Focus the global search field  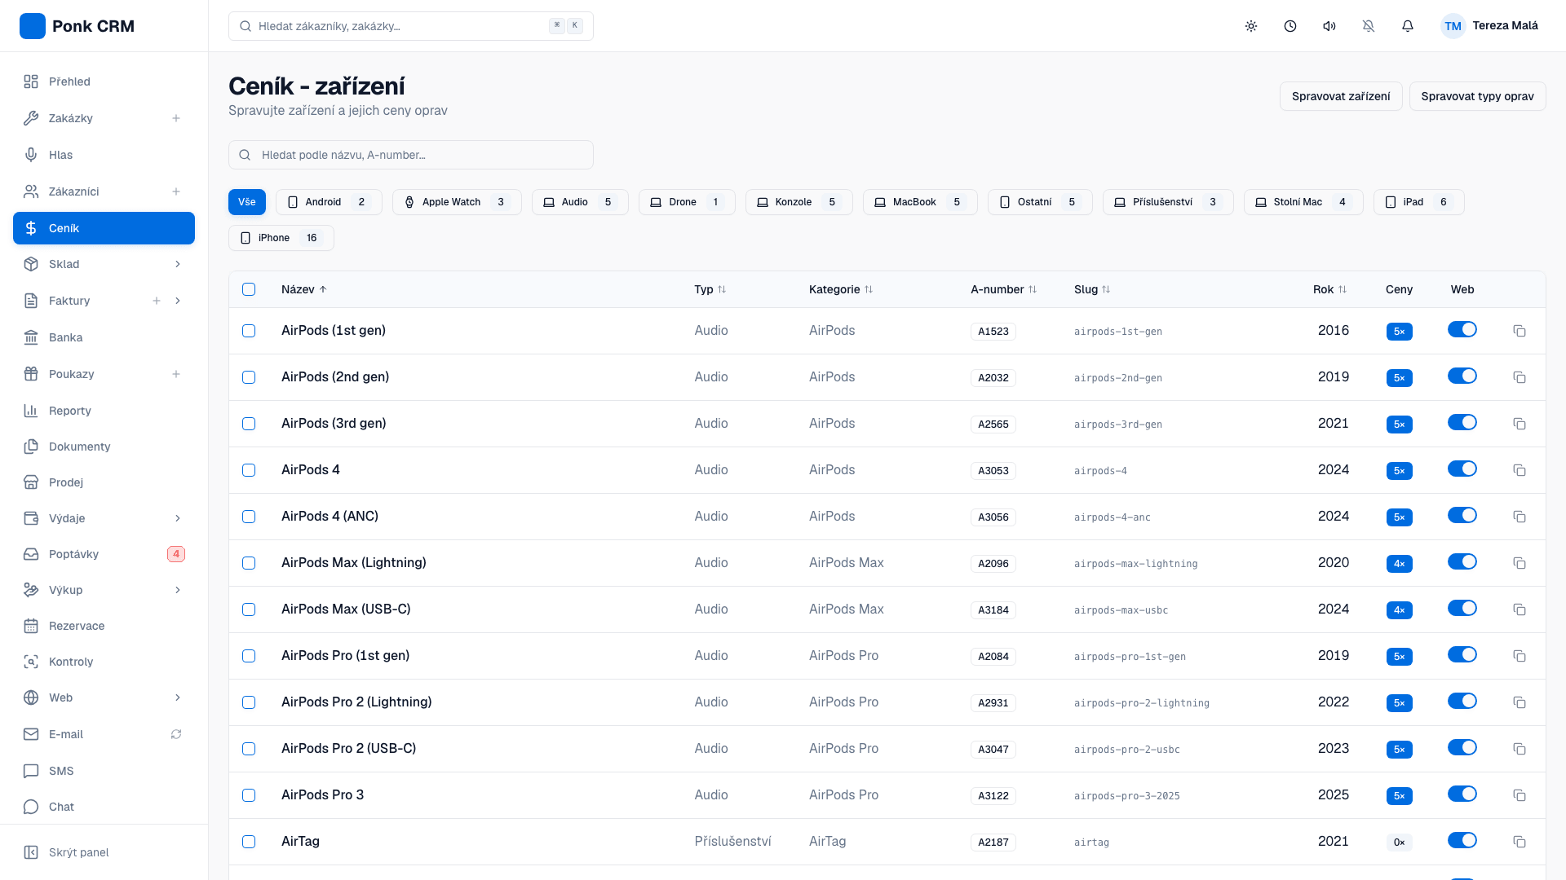click(x=411, y=26)
